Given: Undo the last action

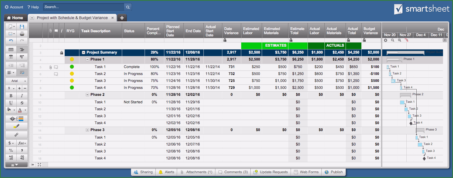Looking at the screenshot, I should [11, 41].
